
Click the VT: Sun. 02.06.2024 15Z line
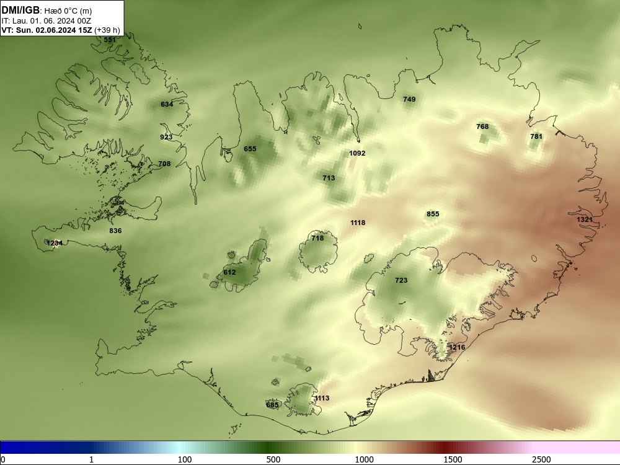tap(61, 30)
